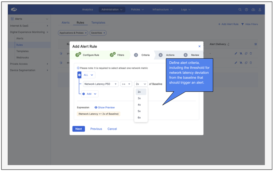Click the search magnifier icon in header
The height and width of the screenshot is (173, 276).
click(x=240, y=10)
